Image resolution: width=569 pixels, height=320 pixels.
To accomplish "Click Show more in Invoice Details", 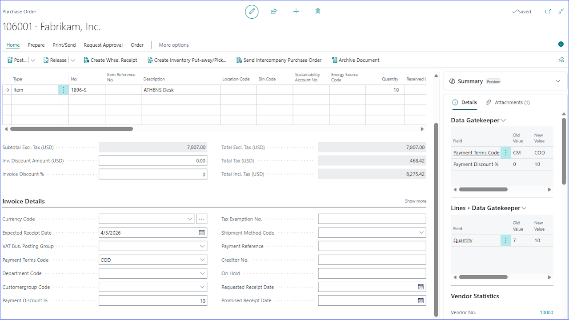I will [x=415, y=201].
